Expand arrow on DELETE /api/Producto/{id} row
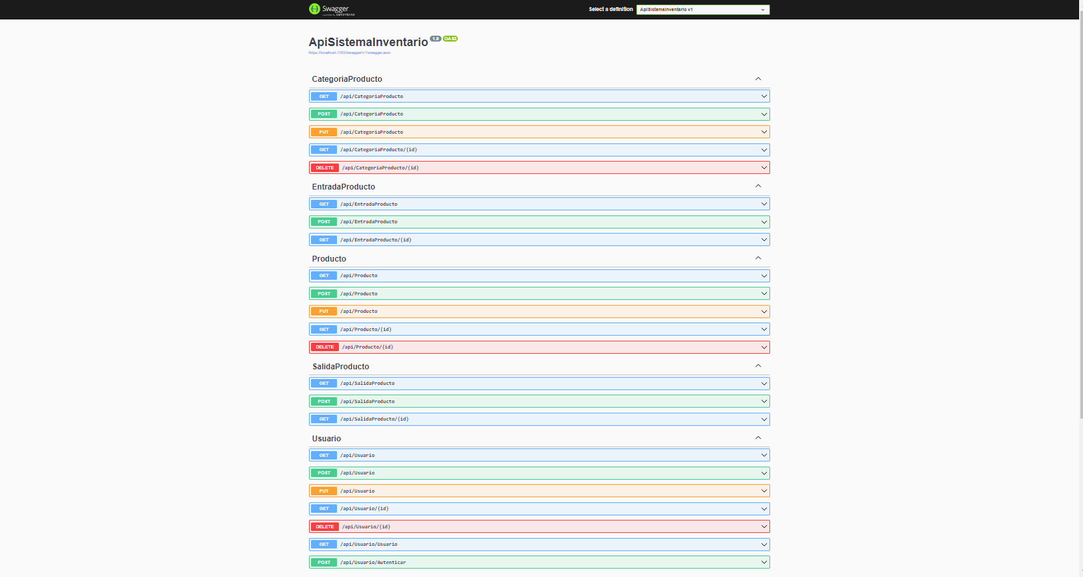 pyautogui.click(x=764, y=347)
